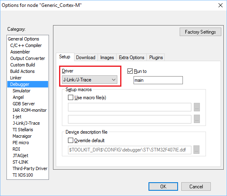
Task: Browse for the first macro file
Action: (197, 107)
